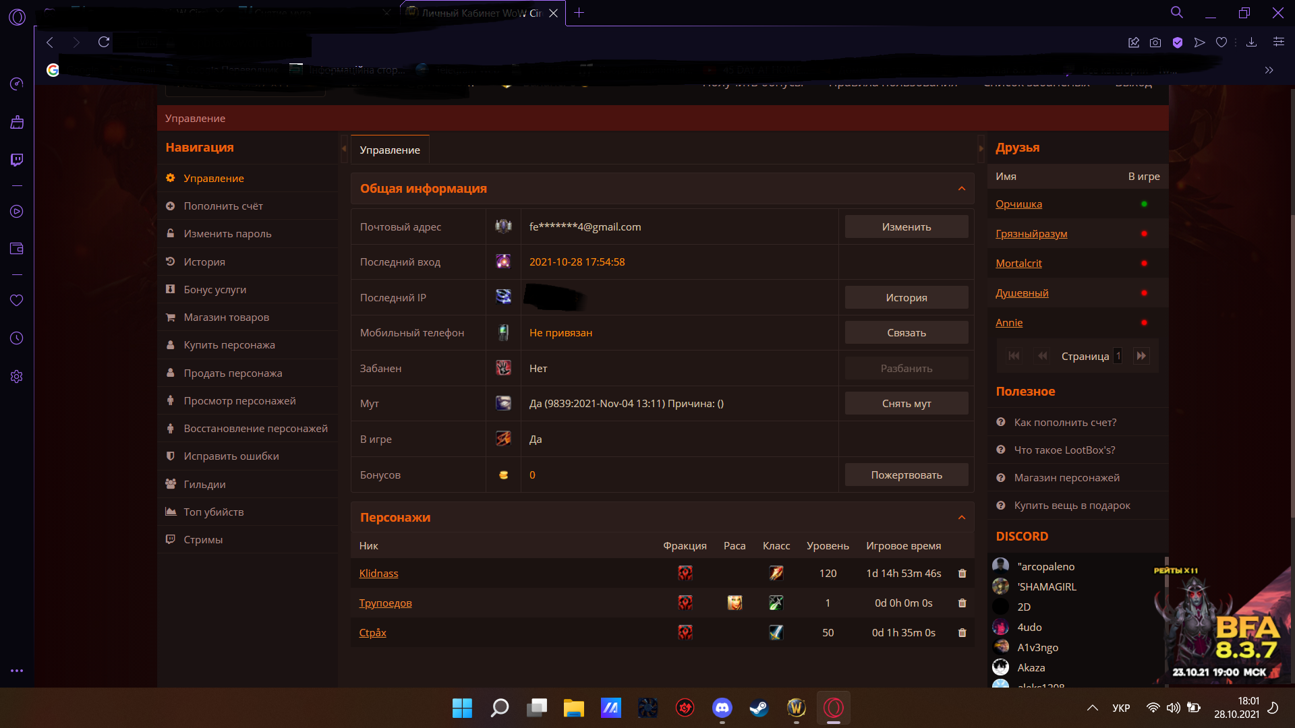The width and height of the screenshot is (1295, 728).
Task: Click Снять мут button
Action: (x=906, y=404)
